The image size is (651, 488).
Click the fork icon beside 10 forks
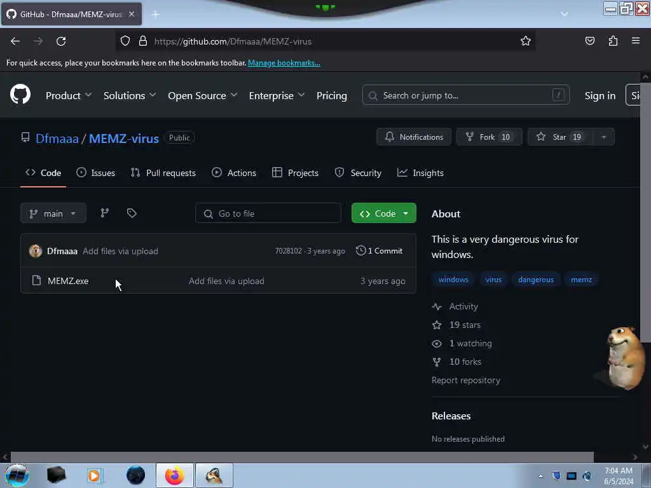(x=437, y=362)
